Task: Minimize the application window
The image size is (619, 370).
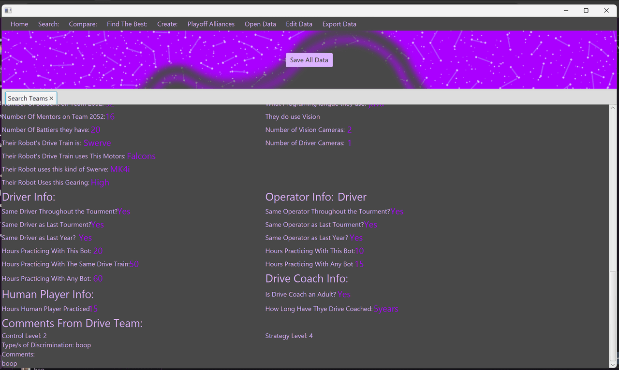Action: pyautogui.click(x=565, y=10)
